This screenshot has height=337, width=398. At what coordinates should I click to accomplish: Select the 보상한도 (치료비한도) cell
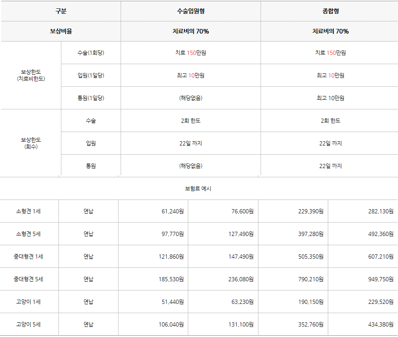[31, 75]
